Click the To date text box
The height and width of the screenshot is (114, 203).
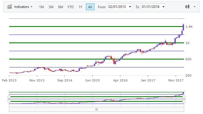tap(150, 7)
